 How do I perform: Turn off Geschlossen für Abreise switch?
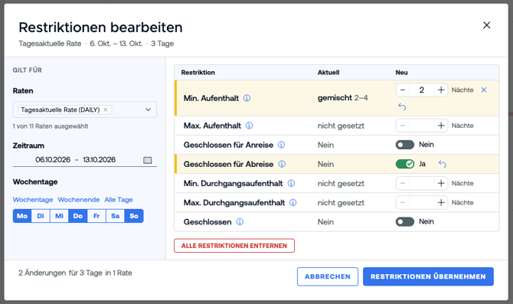point(405,164)
